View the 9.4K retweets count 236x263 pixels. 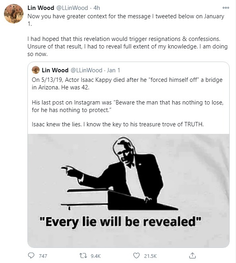96,256
